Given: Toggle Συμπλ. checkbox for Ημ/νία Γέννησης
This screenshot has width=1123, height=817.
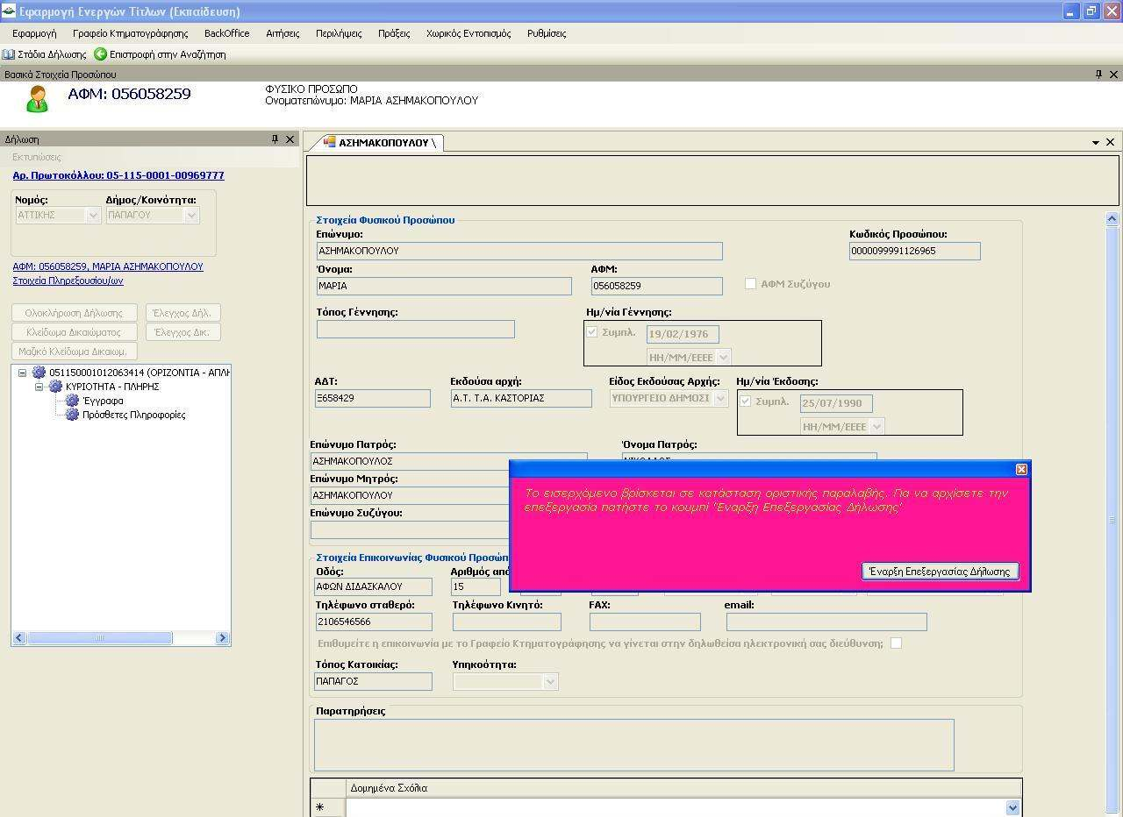Looking at the screenshot, I should pyautogui.click(x=592, y=332).
